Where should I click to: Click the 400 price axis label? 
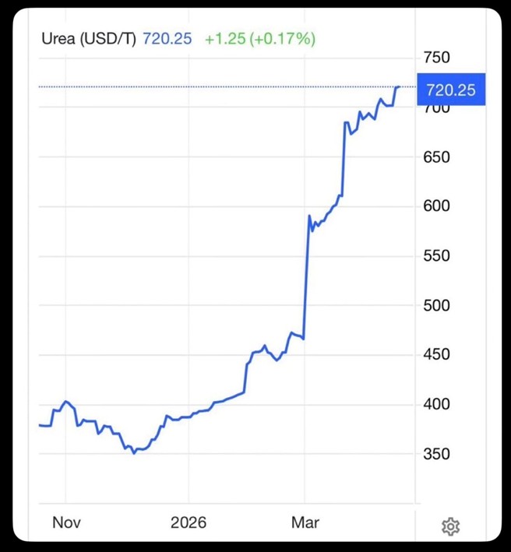pyautogui.click(x=436, y=404)
